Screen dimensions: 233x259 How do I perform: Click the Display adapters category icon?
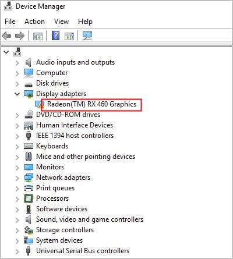29,94
